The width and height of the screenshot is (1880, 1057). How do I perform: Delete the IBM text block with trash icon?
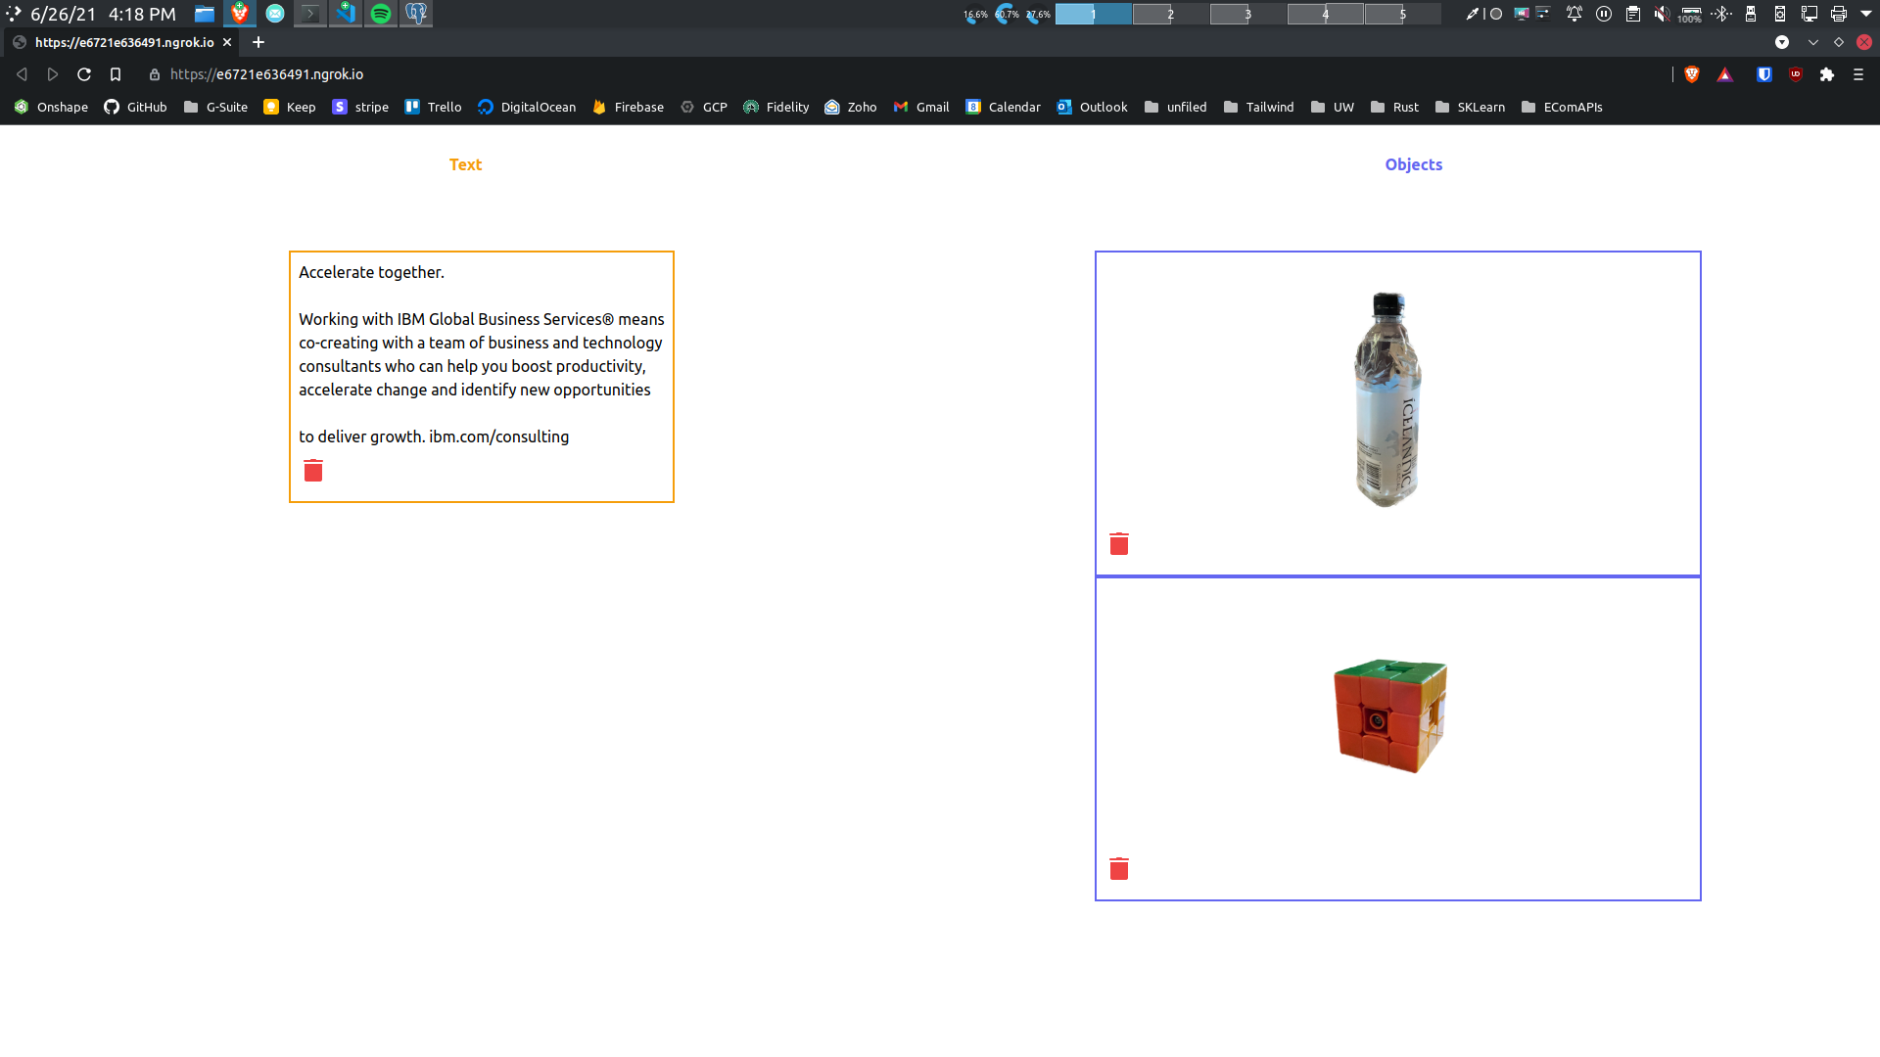point(313,471)
